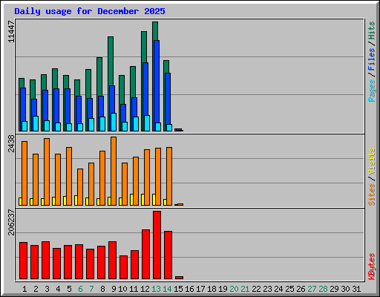The image size is (380, 297).
Task: Click the red KBytes bar for day 10
Action: click(x=123, y=267)
